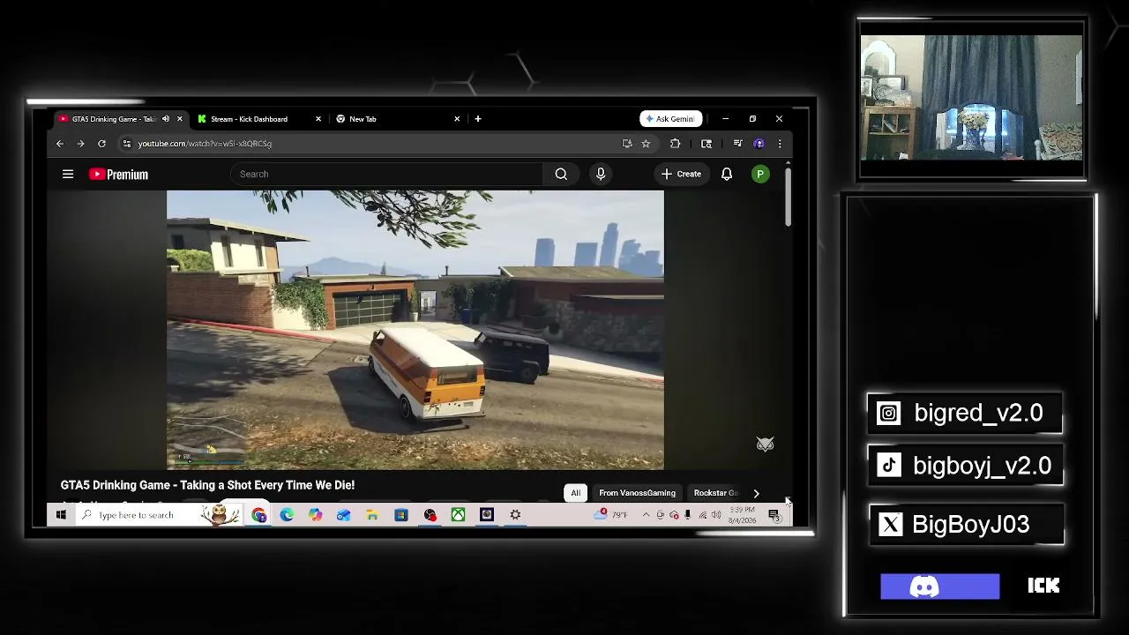
Task: Click the browser back arrow
Action: pyautogui.click(x=60, y=144)
